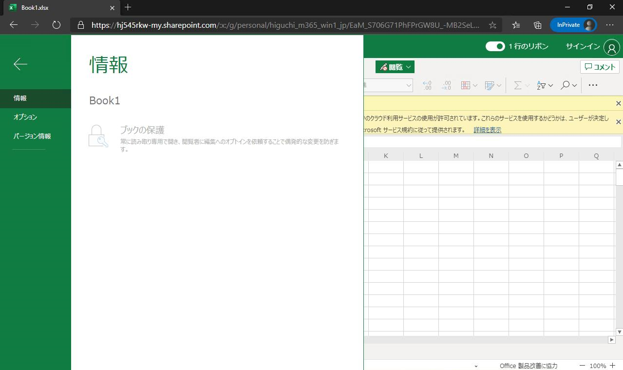The height and width of the screenshot is (370, 623).
Task: Select 情報 in the backstage sidebar
Action: click(x=36, y=98)
